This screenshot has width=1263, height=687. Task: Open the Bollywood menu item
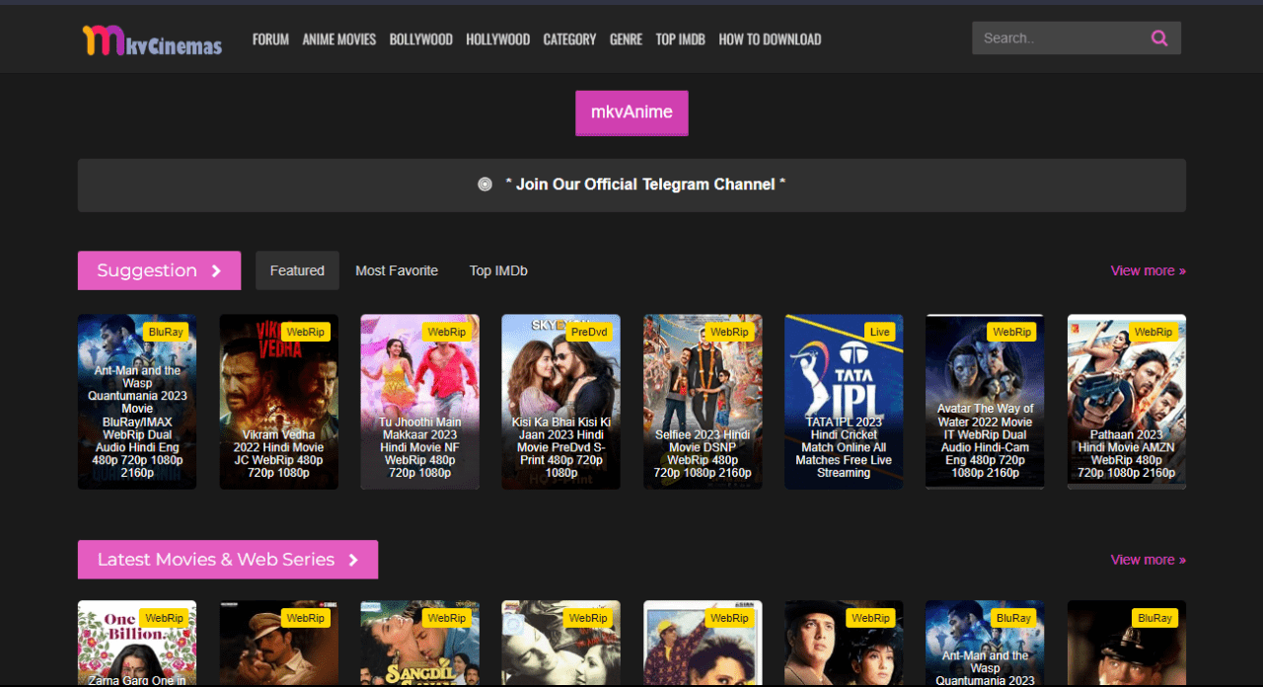420,39
